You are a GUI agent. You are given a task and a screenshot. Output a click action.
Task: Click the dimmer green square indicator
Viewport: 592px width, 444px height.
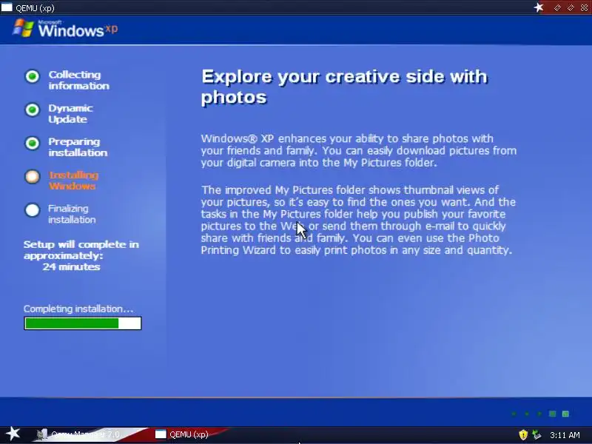point(552,414)
